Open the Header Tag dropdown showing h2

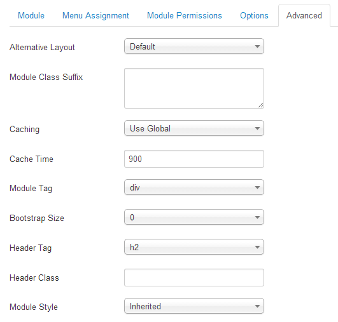tap(194, 247)
